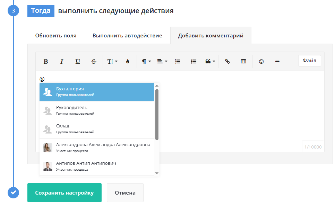Expand the font size dropdown
Viewport: 336px width, 206px height.
(x=112, y=61)
